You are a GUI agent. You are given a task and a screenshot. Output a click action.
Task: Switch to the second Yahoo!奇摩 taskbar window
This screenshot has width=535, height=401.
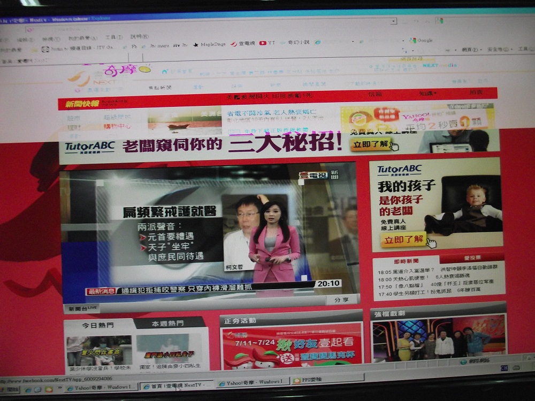pyautogui.click(x=253, y=383)
